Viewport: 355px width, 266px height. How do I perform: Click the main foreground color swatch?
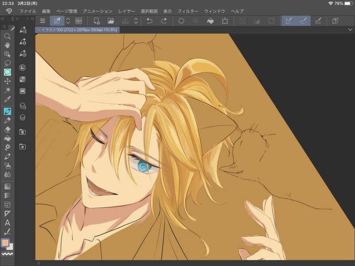point(5,243)
